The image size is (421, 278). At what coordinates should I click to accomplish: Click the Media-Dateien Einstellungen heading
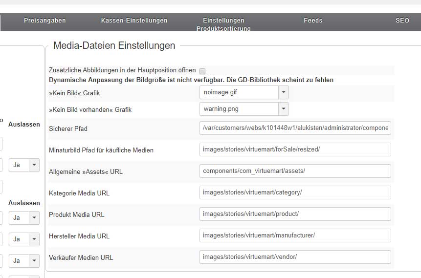tap(114, 46)
